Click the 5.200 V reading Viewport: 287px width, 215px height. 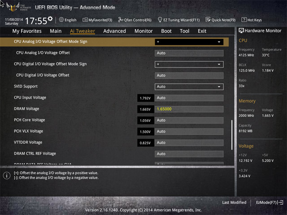click(268, 160)
